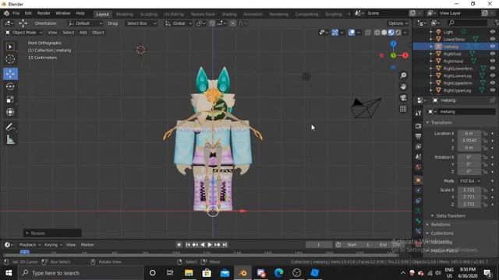Toggle snapping magnet in header
The image size is (499, 280).
tap(212, 23)
